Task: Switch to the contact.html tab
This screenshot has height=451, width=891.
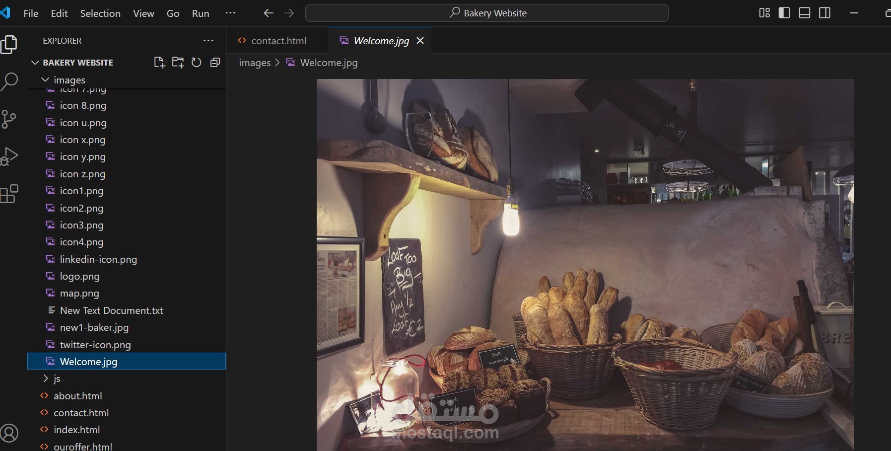Action: coord(278,41)
